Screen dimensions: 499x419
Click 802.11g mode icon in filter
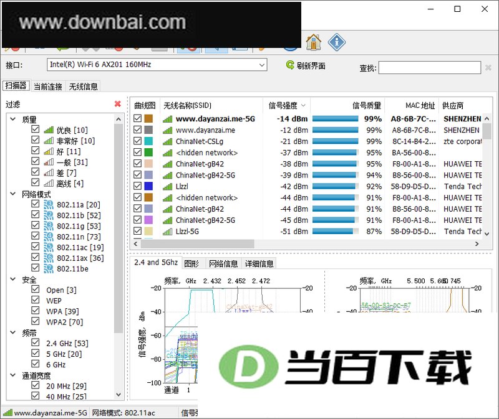point(49,226)
